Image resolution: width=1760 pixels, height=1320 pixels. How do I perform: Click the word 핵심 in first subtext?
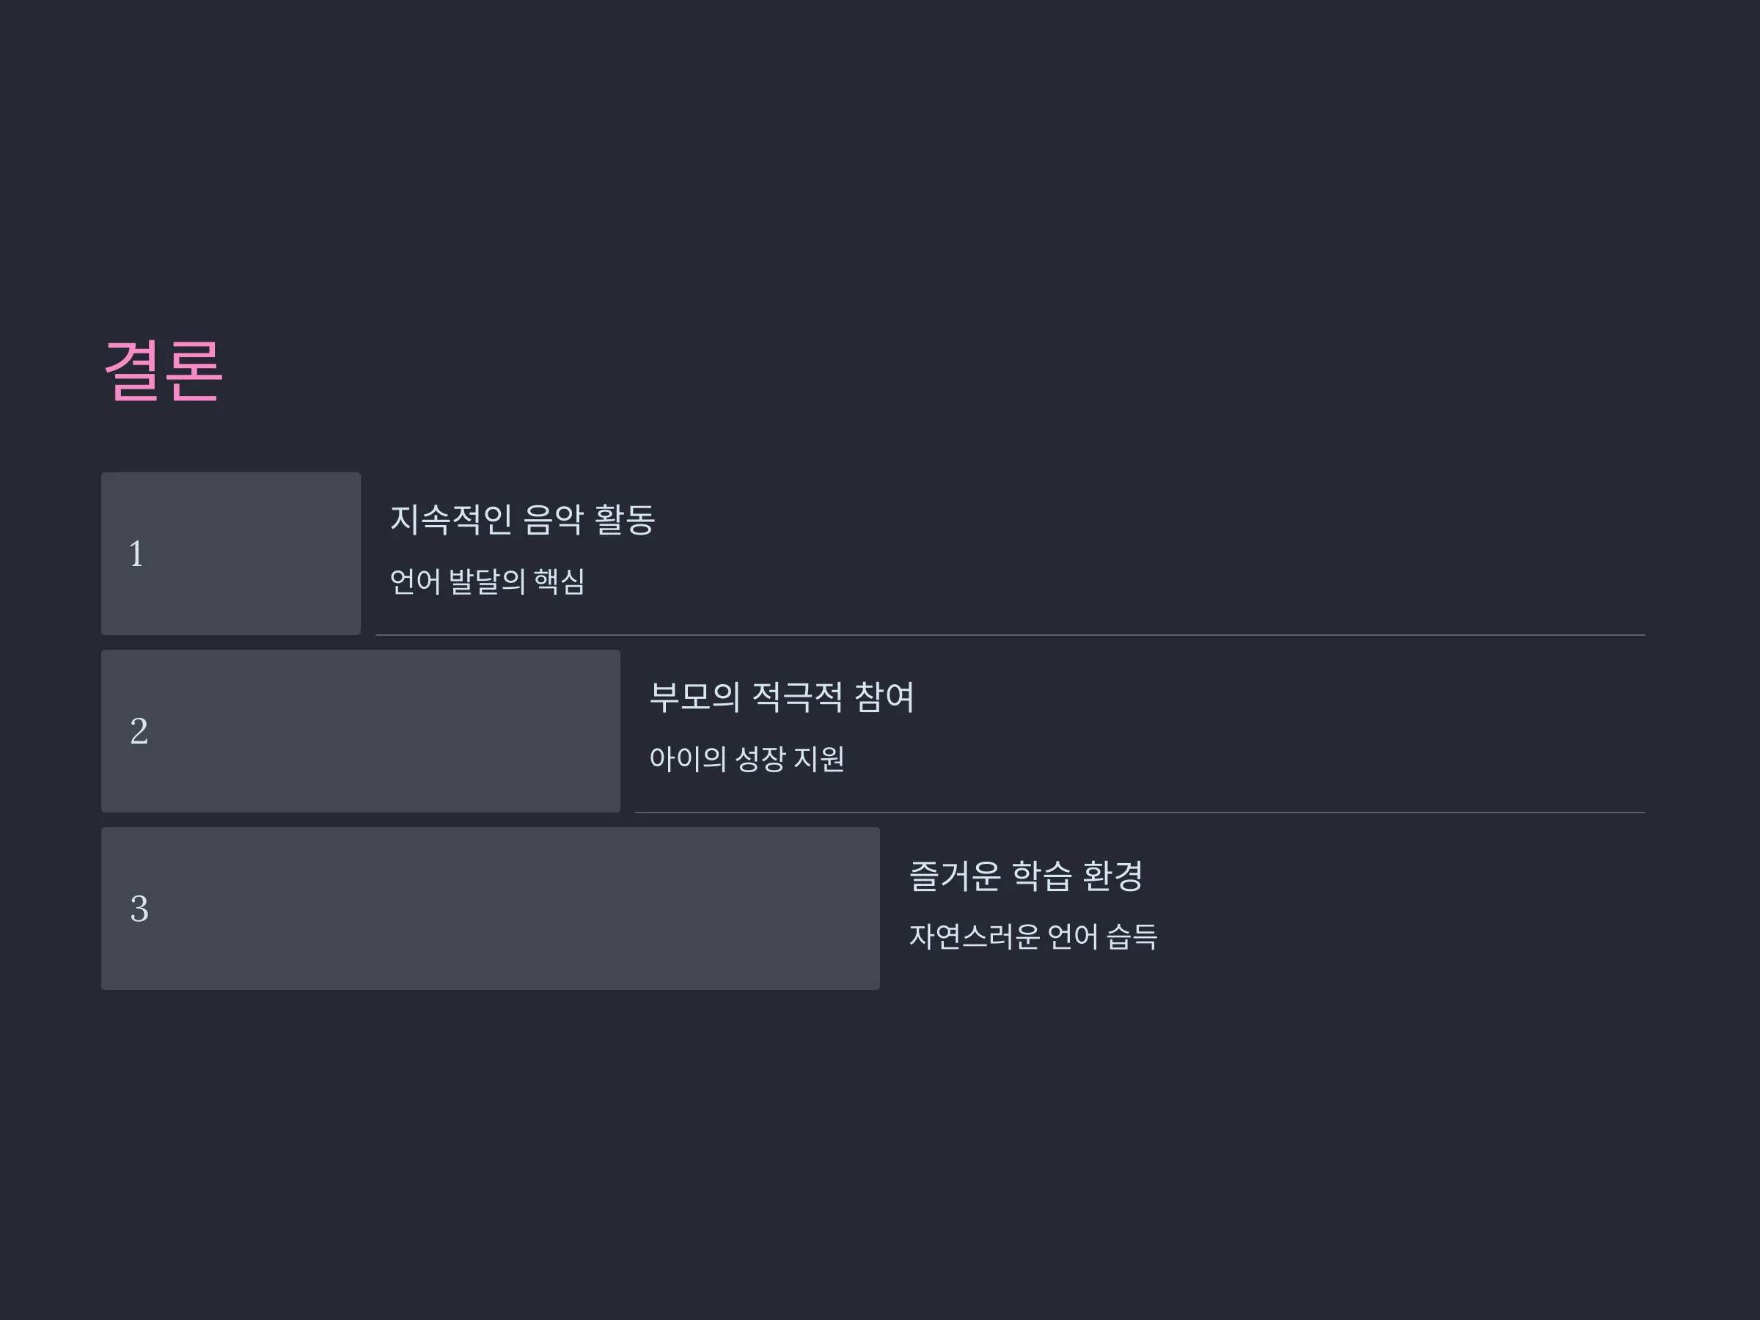pos(560,582)
